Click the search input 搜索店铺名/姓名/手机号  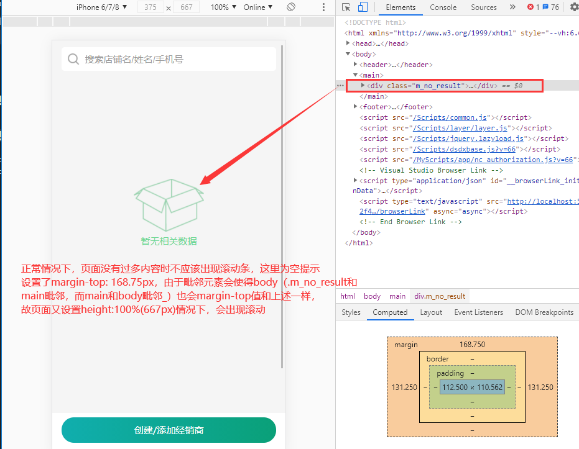pos(169,59)
